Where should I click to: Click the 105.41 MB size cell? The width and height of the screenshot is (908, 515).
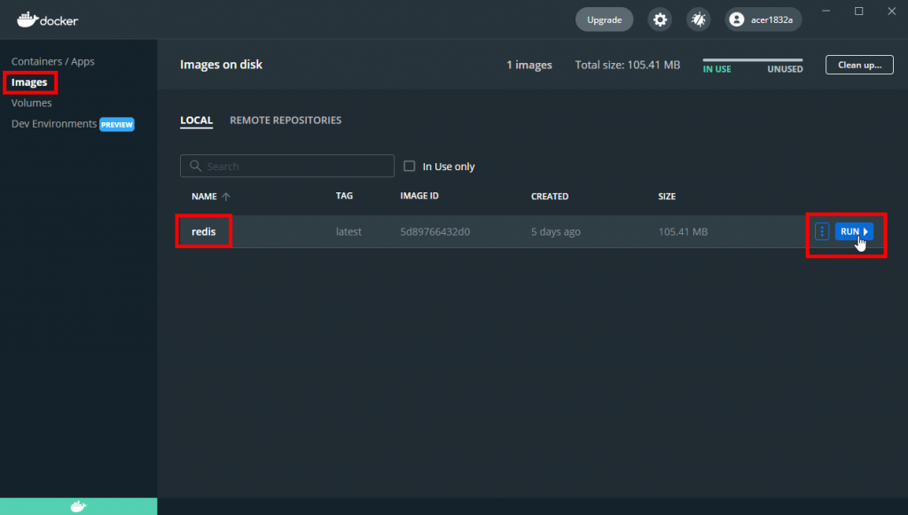tap(683, 231)
